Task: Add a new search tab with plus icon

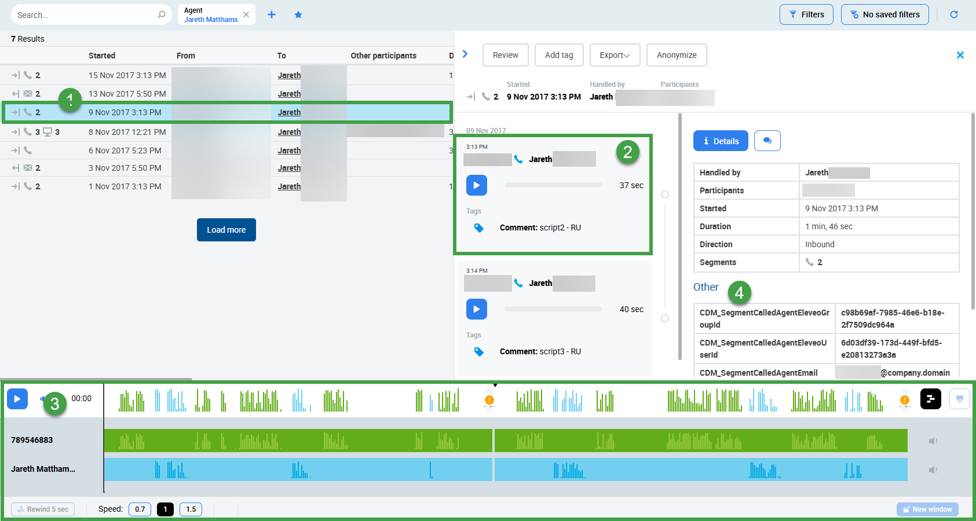Action: tap(272, 14)
